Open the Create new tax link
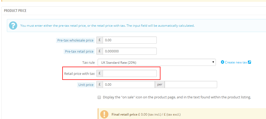266x119 pixels. 236,62
